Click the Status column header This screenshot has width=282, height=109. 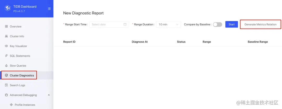click(x=181, y=42)
